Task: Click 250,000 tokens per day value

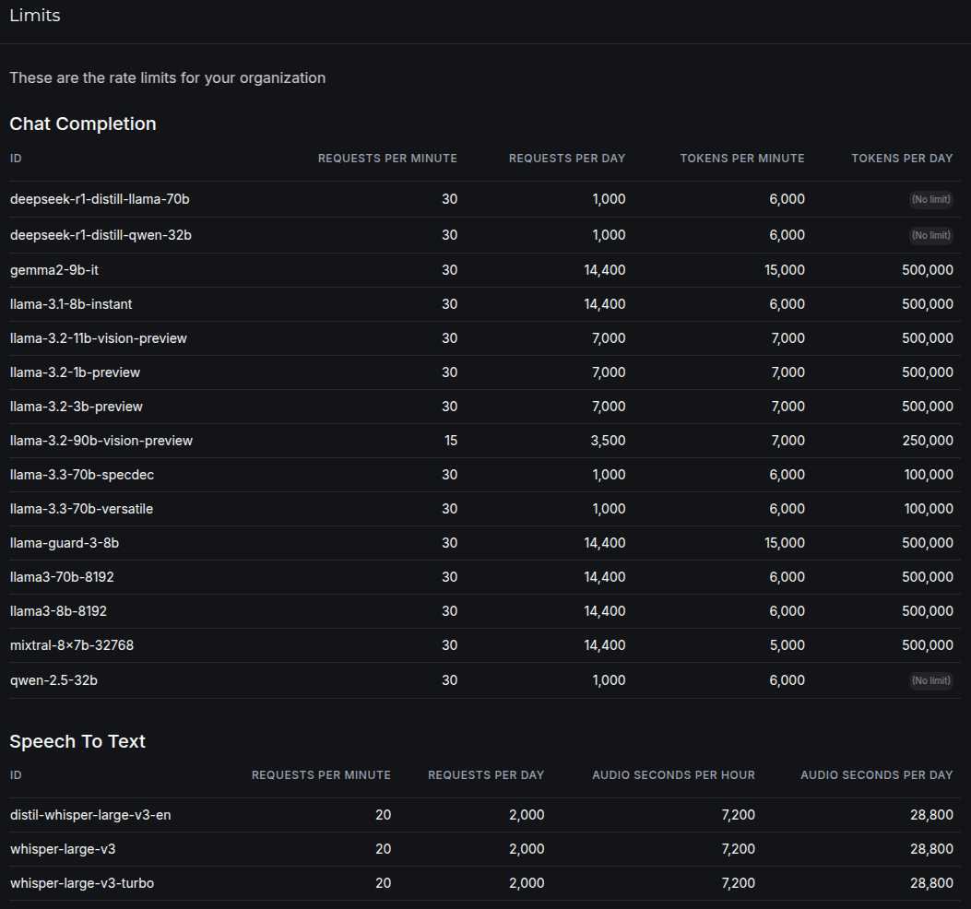Action: coord(928,441)
